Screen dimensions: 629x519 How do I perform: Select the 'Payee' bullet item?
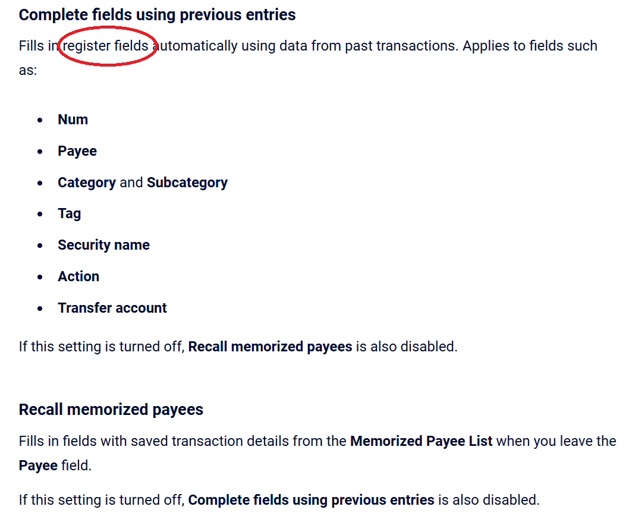tap(77, 151)
